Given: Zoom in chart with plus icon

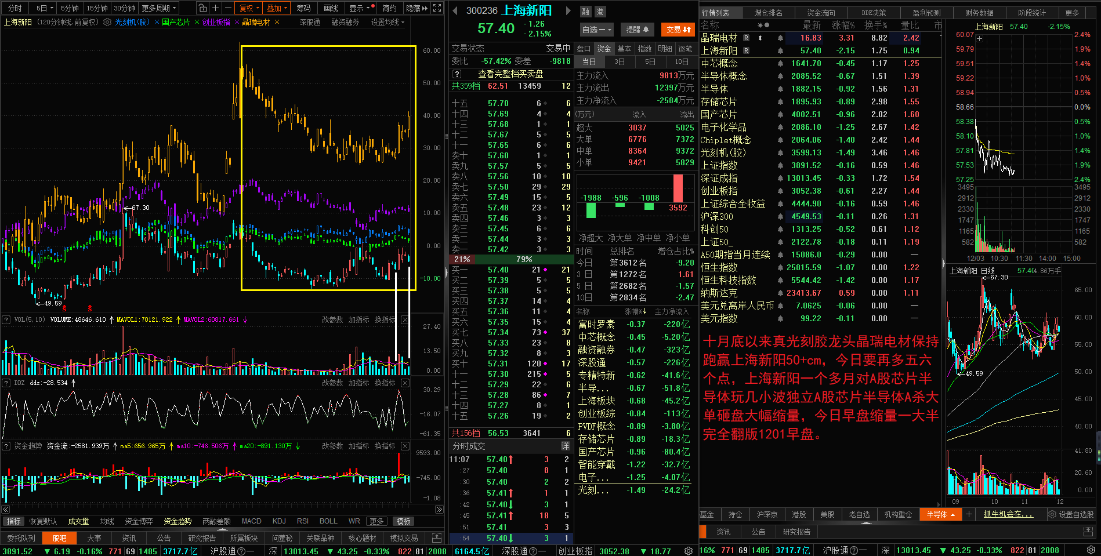Looking at the screenshot, I should [x=216, y=8].
